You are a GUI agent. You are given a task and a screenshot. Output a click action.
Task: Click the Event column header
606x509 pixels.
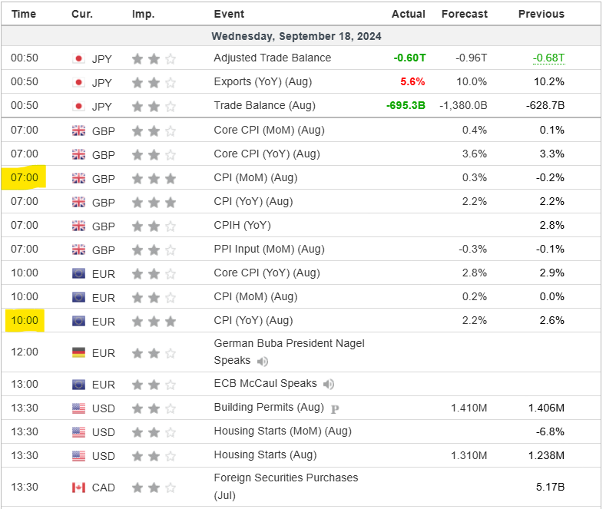(229, 14)
